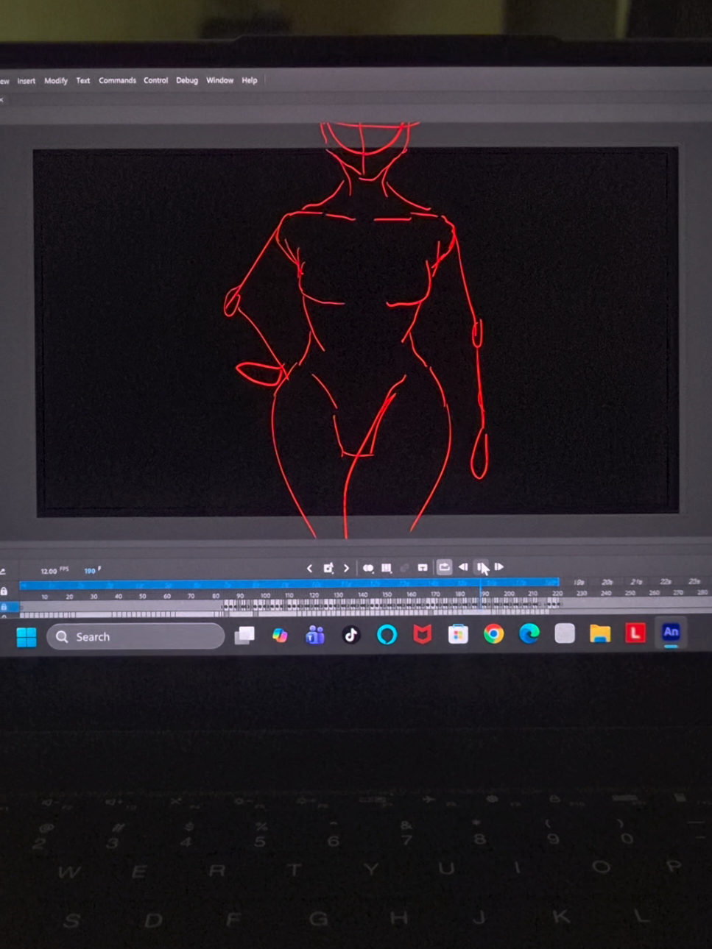Play the animation from the timeline
The image size is (712, 949).
[x=482, y=567]
